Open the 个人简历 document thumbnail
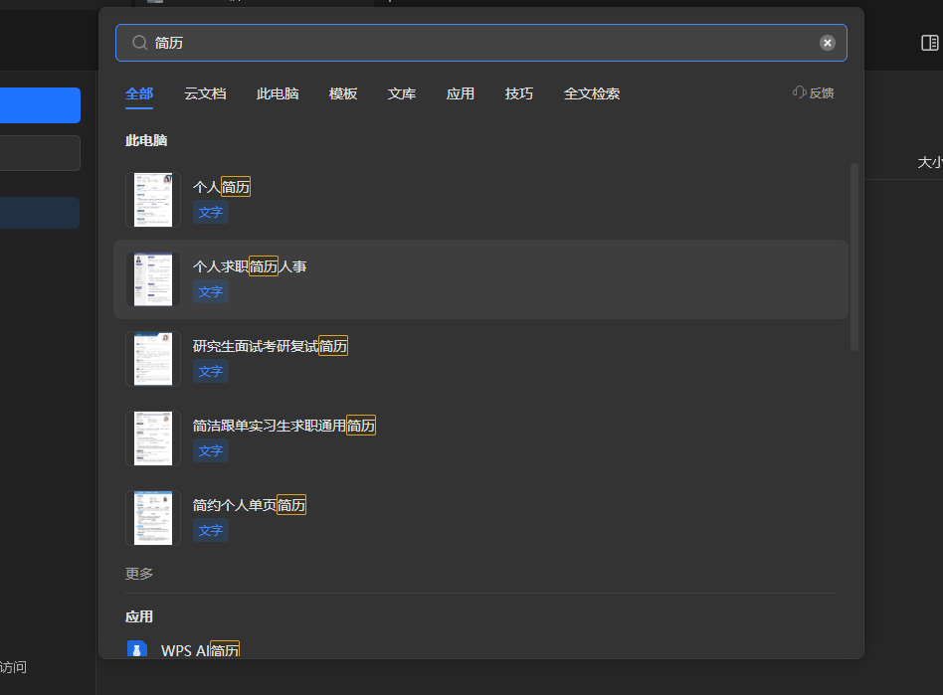The width and height of the screenshot is (943, 695). [153, 199]
